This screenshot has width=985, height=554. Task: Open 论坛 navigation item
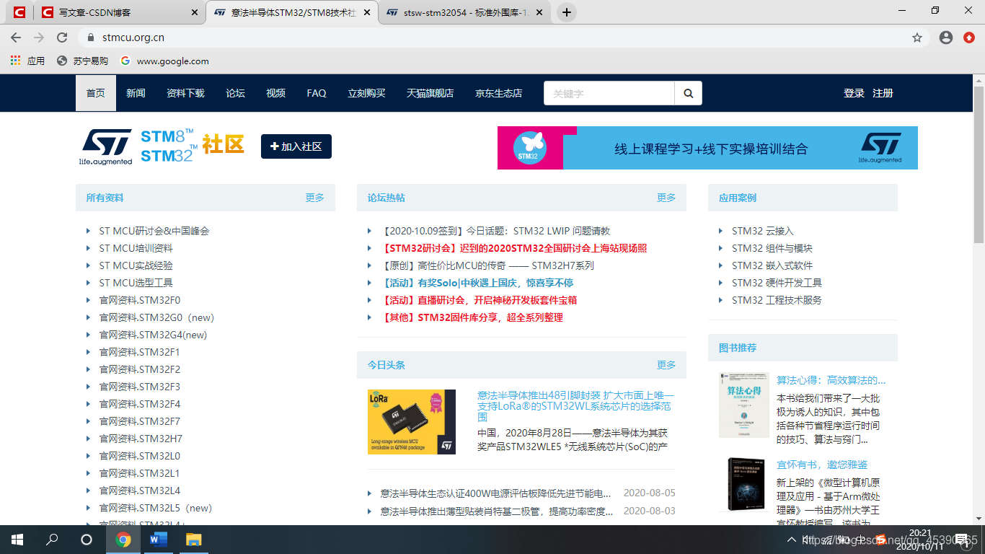235,93
